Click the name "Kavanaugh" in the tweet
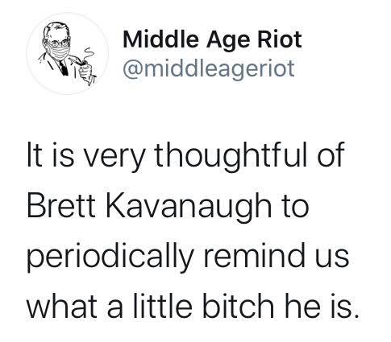Screen dimensions: 391x342 click(x=189, y=208)
